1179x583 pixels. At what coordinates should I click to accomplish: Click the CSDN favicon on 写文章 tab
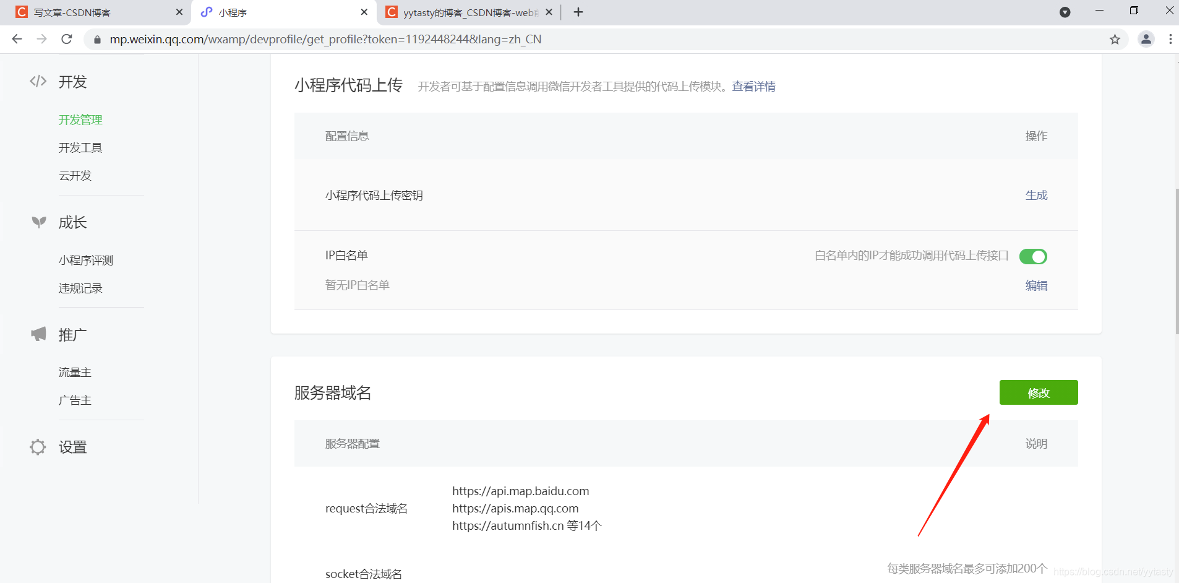pos(22,12)
